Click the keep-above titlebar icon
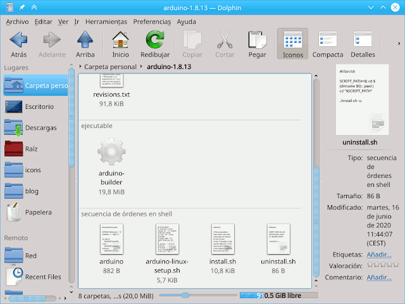Screen dimensions: 405x304 coord(34,8)
